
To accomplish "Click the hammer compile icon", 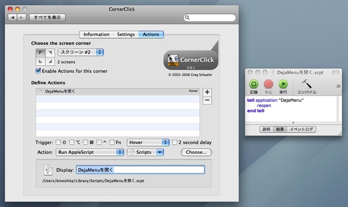I will click(307, 84).
